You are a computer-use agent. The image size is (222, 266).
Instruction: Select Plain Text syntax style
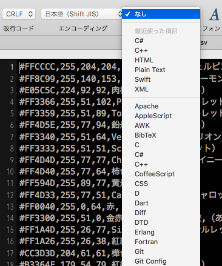(161, 70)
